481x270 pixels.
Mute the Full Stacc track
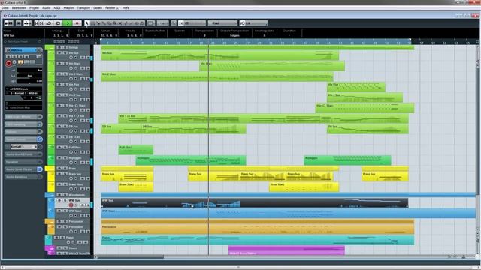59,147
